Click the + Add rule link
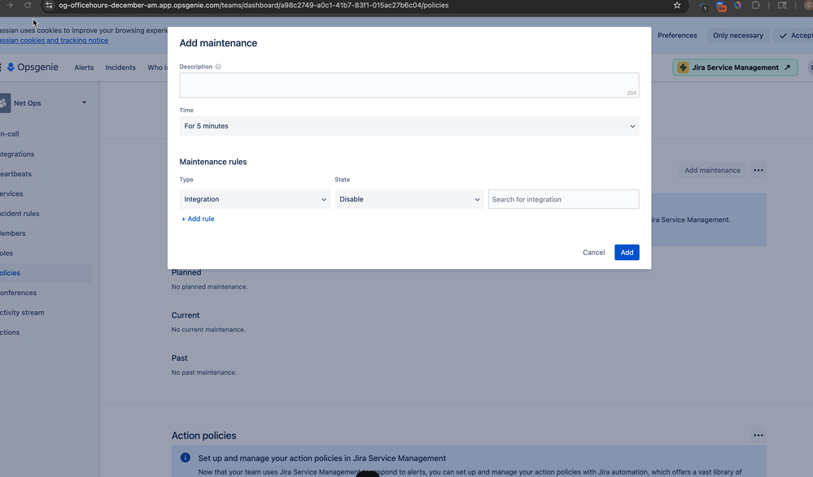 (x=198, y=219)
